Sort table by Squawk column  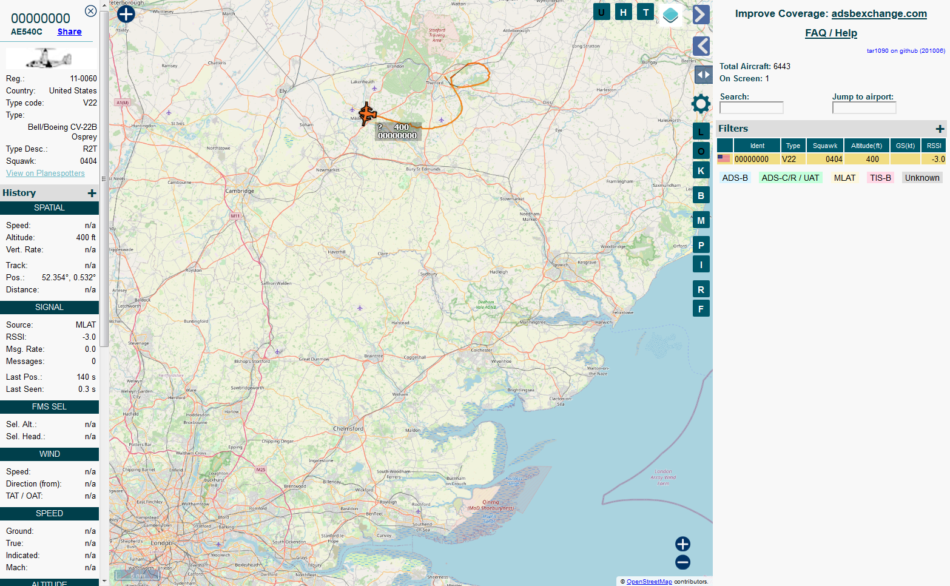(825, 146)
